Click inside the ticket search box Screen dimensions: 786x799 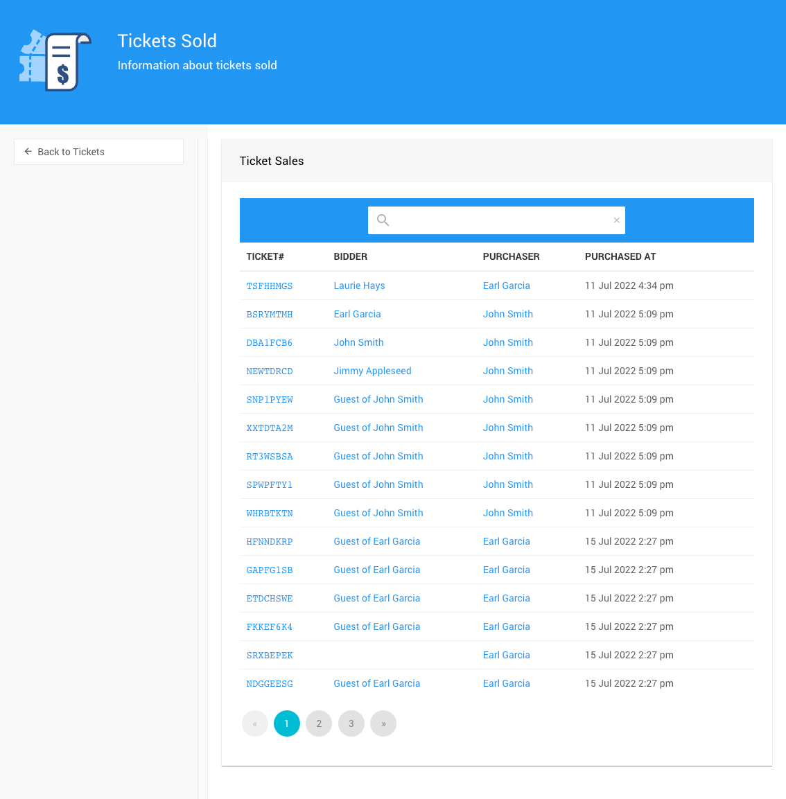pos(499,220)
